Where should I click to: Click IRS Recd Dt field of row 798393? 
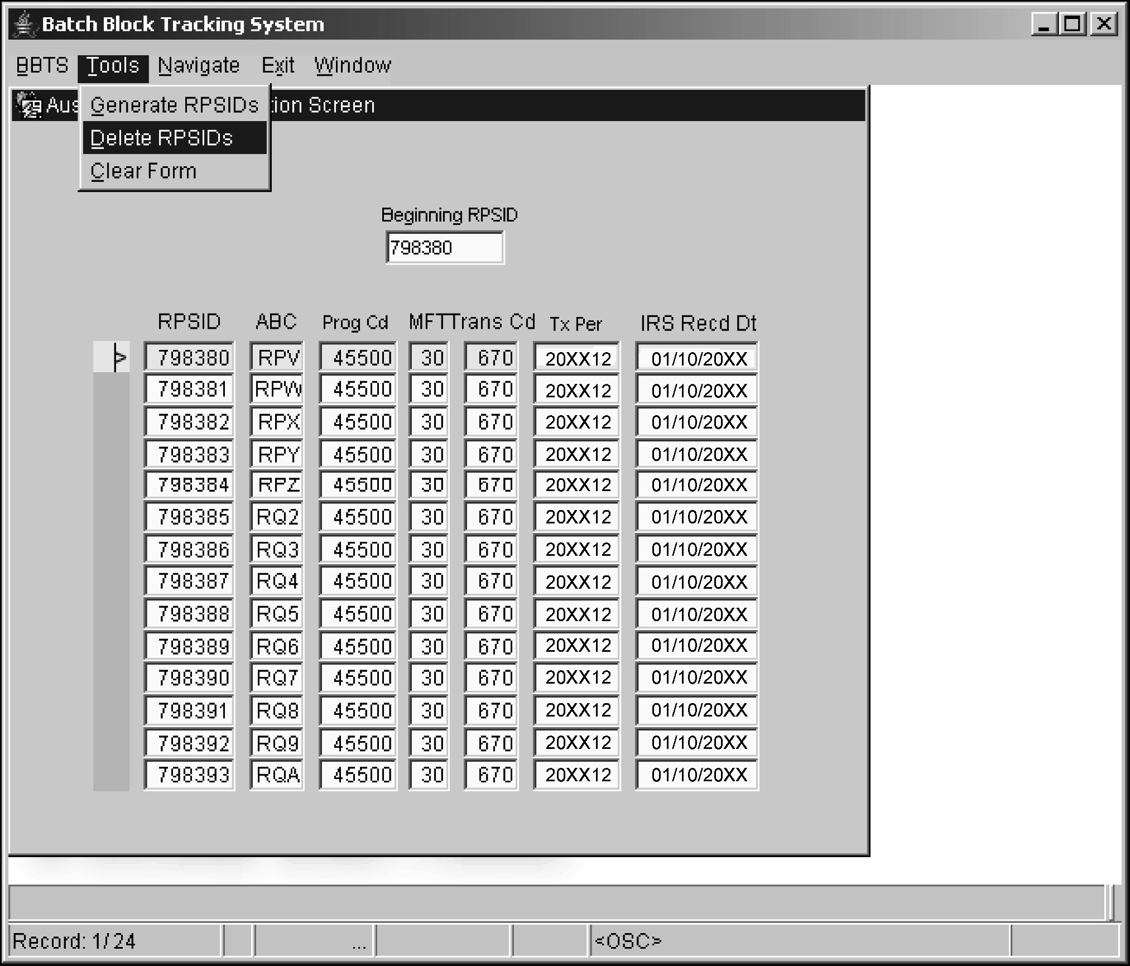coord(696,775)
